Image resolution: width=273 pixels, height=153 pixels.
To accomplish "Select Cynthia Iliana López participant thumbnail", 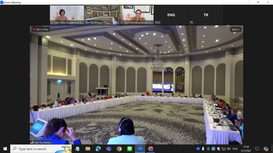I will pyautogui.click(x=136, y=15).
